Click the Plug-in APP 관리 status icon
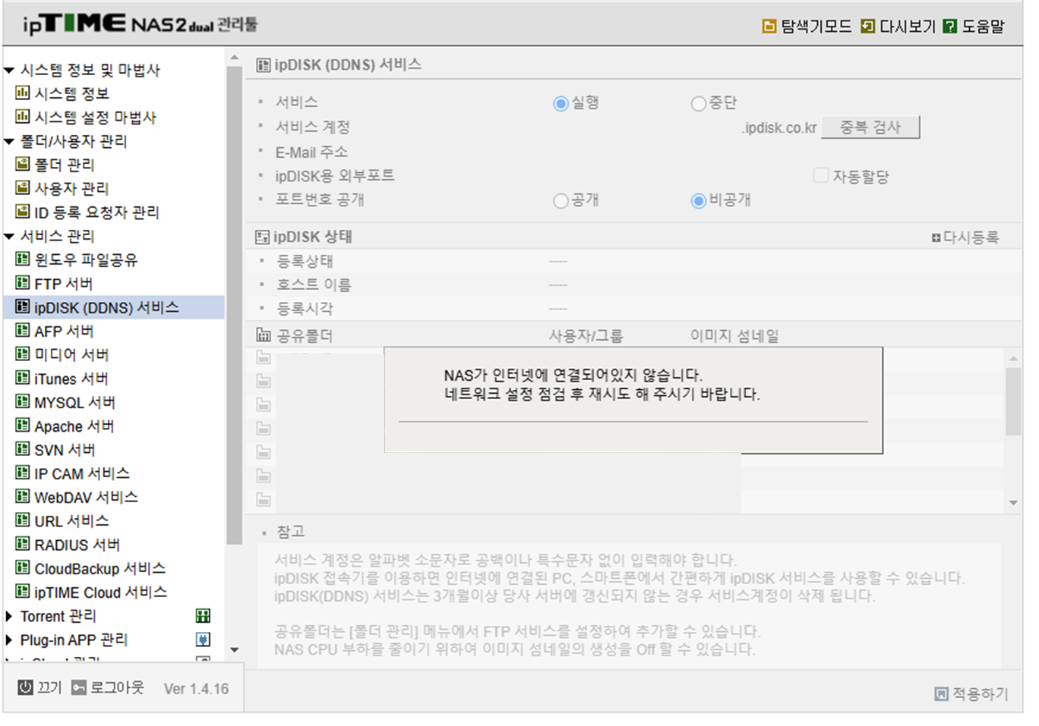 point(203,640)
